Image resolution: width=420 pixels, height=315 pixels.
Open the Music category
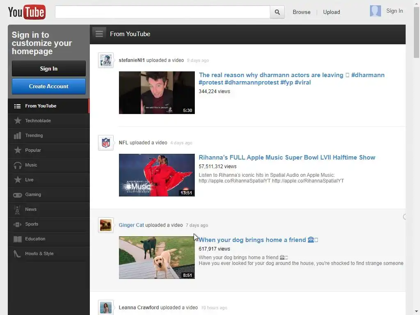tap(49, 165)
